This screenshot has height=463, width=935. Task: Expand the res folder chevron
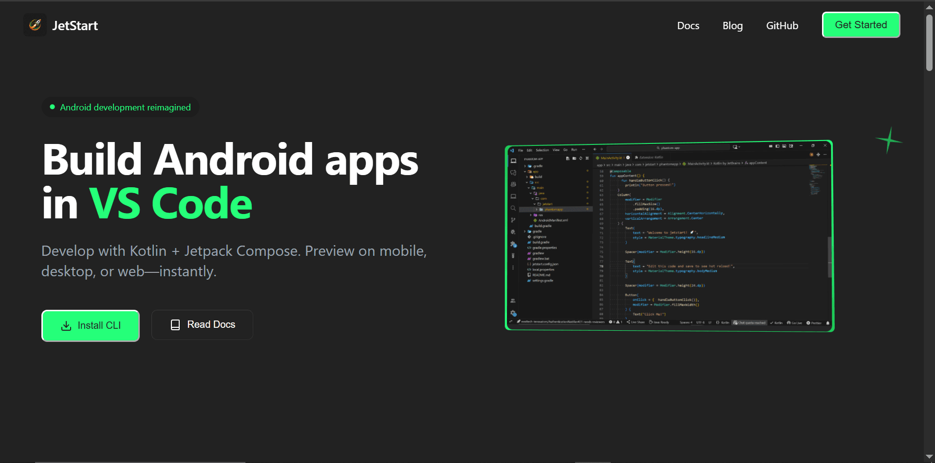click(x=531, y=215)
